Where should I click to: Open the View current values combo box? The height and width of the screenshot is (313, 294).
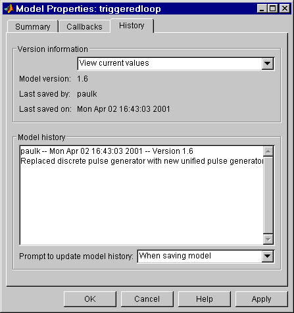(x=176, y=64)
